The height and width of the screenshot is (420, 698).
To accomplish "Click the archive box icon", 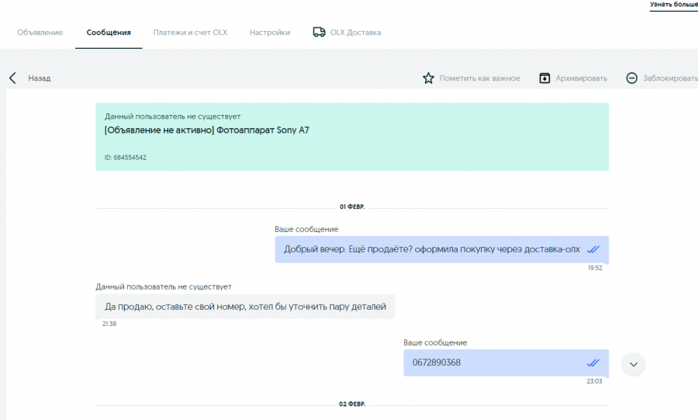I will (x=544, y=78).
